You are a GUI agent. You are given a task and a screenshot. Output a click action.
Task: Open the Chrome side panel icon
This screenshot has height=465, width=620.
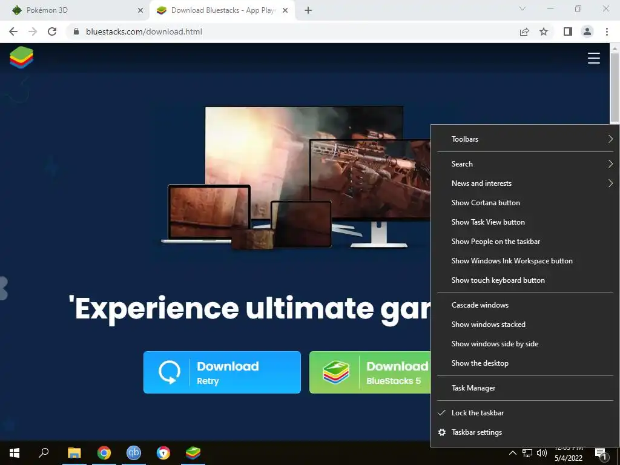pos(568,31)
